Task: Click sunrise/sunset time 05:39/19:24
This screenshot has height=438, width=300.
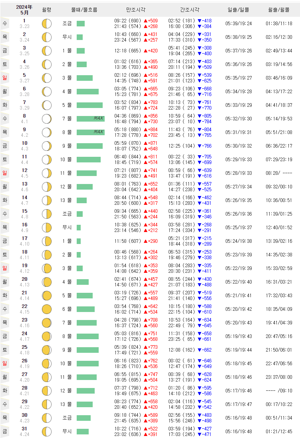Action: coord(238,24)
